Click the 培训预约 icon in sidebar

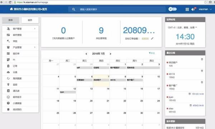(8, 109)
